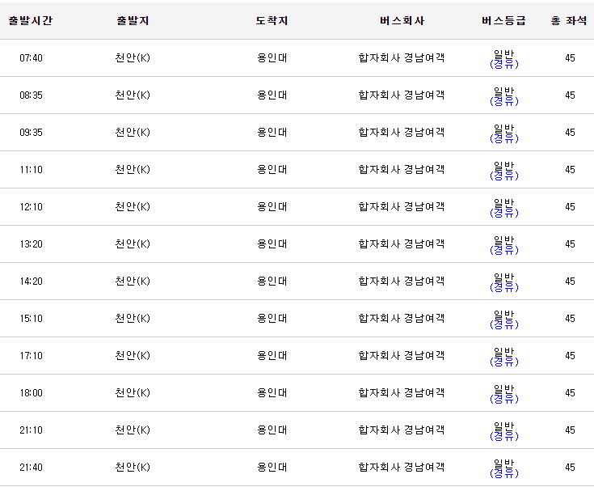Select the 12:10 departure time
The width and height of the screenshot is (594, 487).
31,207
